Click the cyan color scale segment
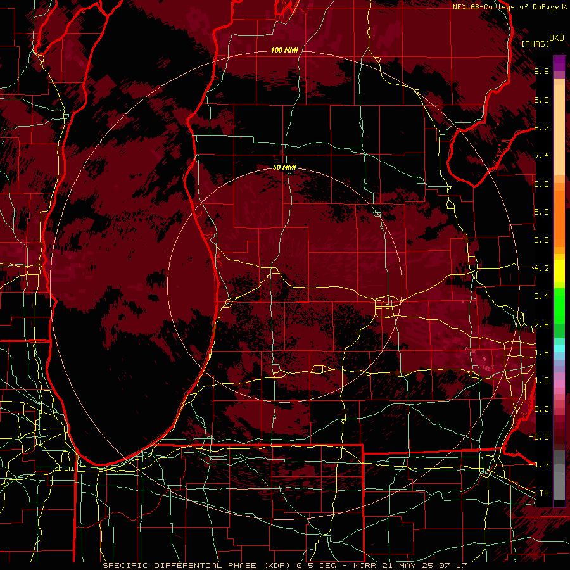Viewport: 570px width, 570px height. point(559,348)
